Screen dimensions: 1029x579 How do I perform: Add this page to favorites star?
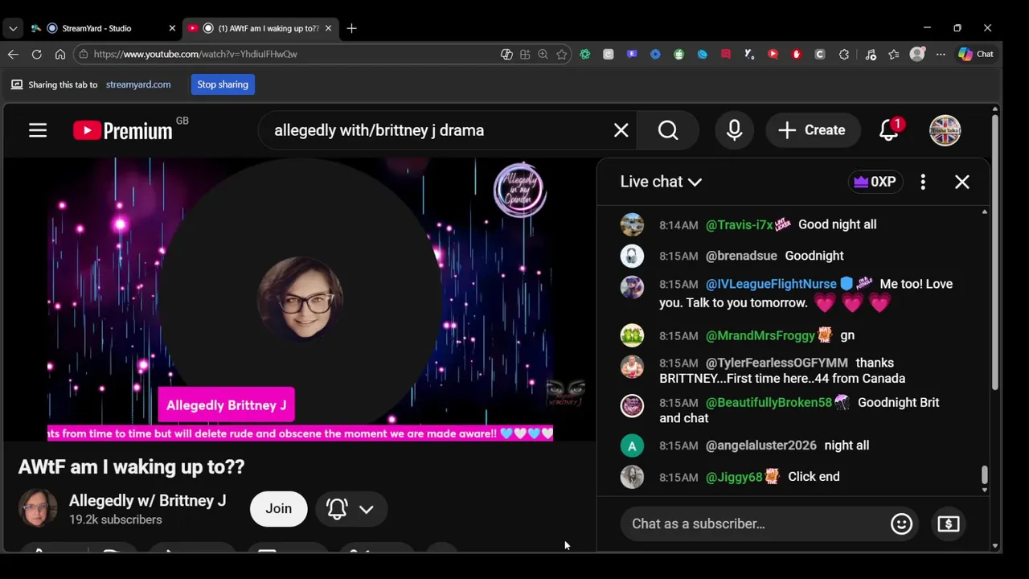(562, 54)
